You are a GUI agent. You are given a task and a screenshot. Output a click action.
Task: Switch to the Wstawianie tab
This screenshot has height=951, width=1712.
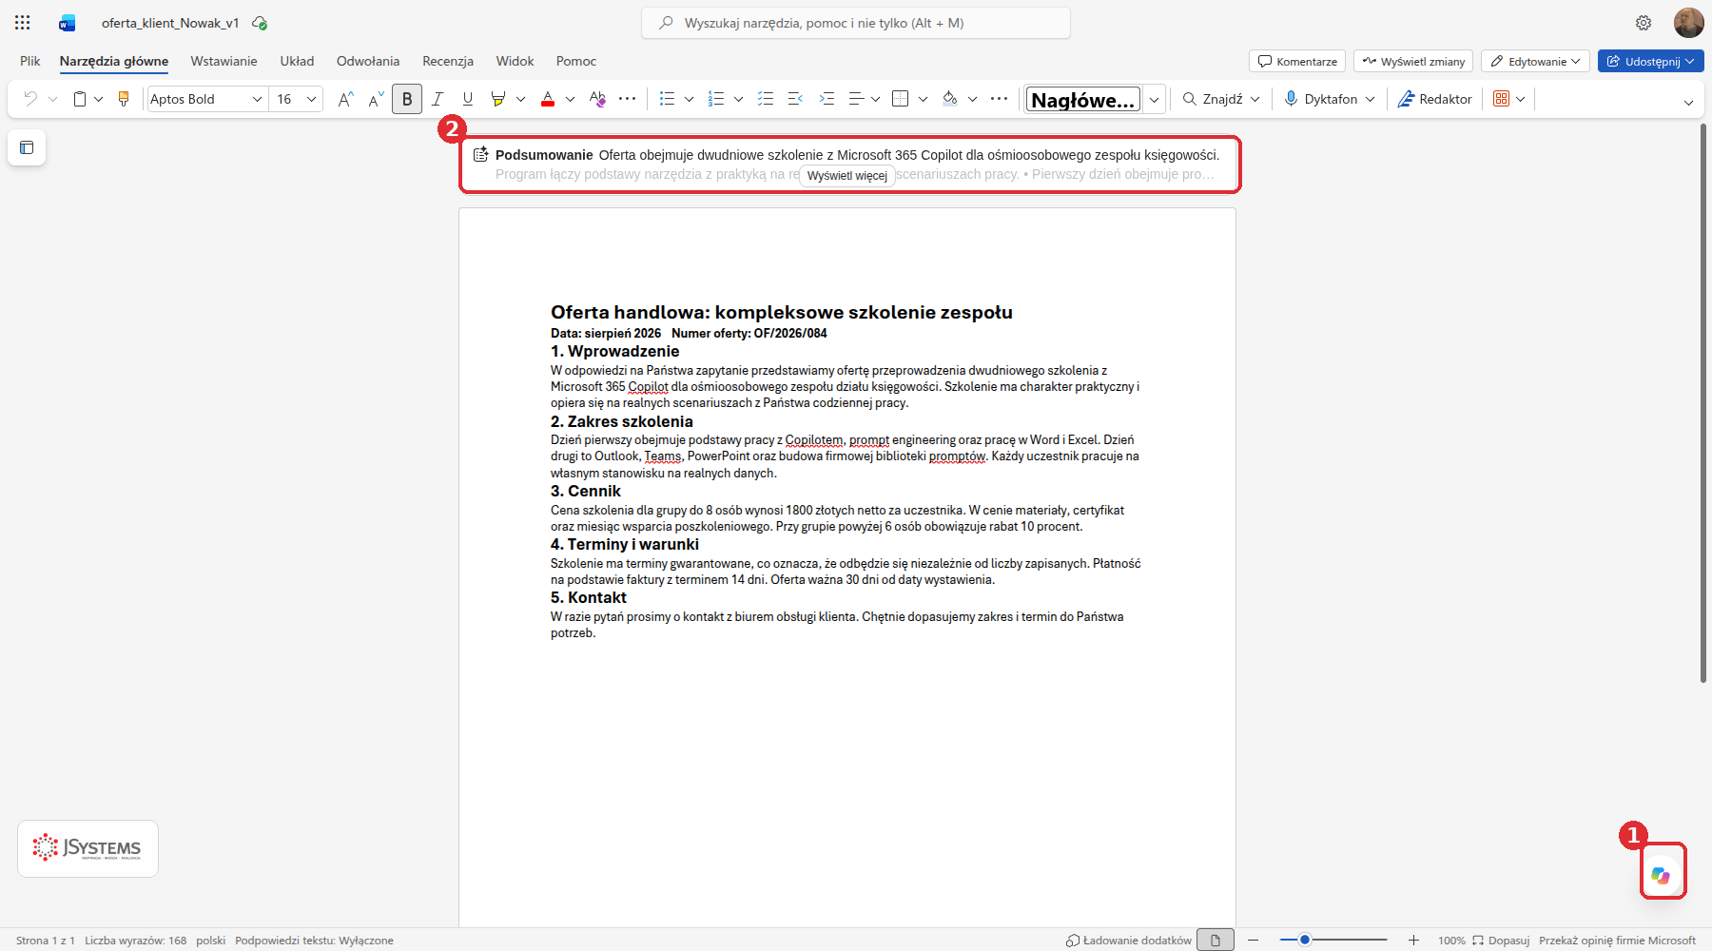224,61
